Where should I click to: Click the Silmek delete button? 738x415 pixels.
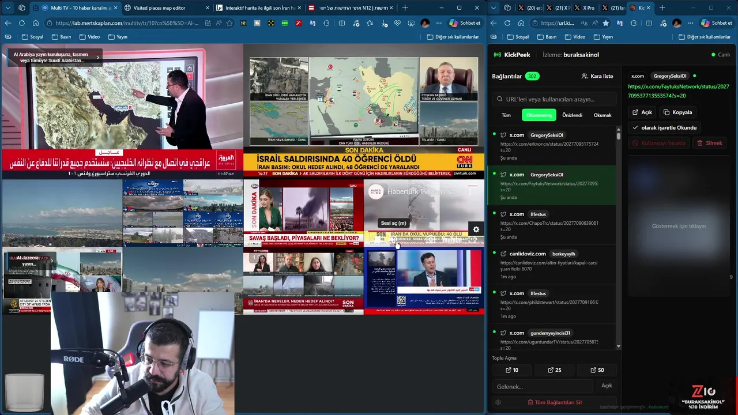coord(710,143)
